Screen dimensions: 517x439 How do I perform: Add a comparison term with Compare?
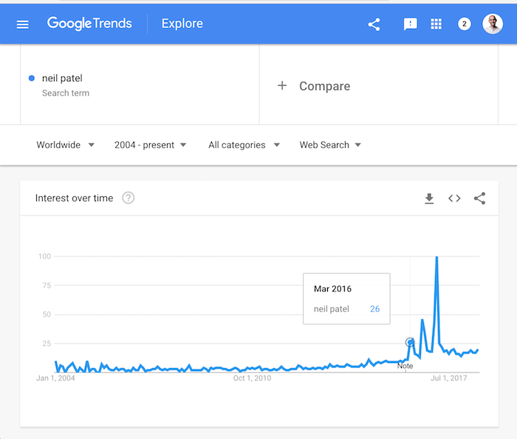click(x=314, y=86)
